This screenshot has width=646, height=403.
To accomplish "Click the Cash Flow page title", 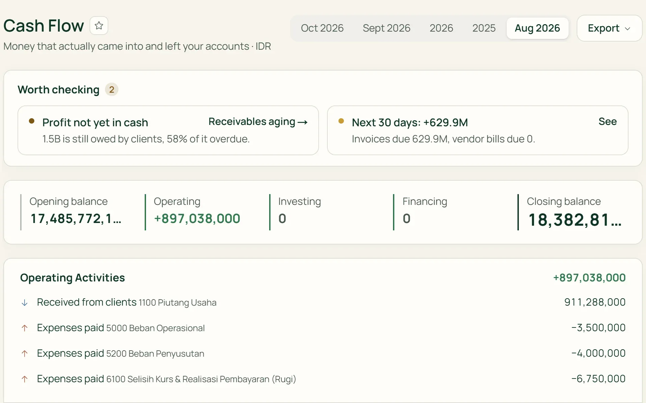I will pos(44,26).
